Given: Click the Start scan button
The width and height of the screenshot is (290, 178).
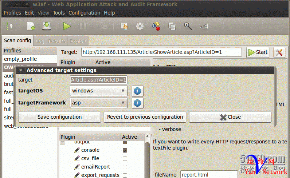Looking at the screenshot, I should click(258, 52).
